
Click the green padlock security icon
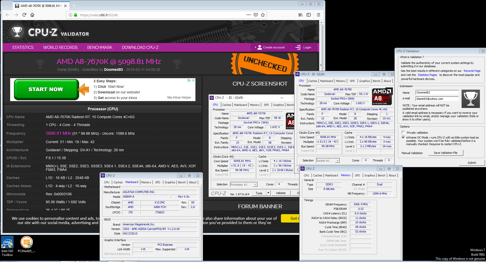[76, 15]
